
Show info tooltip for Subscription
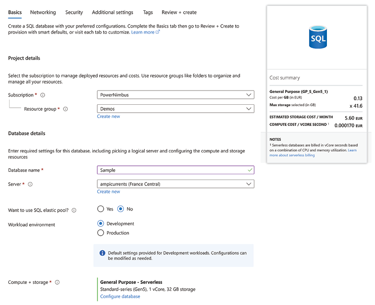coord(43,95)
